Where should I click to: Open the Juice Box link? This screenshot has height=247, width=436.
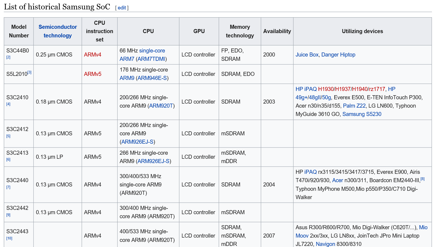[x=307, y=55]
